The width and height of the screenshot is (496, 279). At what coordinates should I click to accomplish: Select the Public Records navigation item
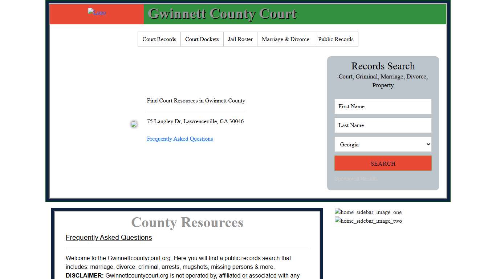[336, 39]
